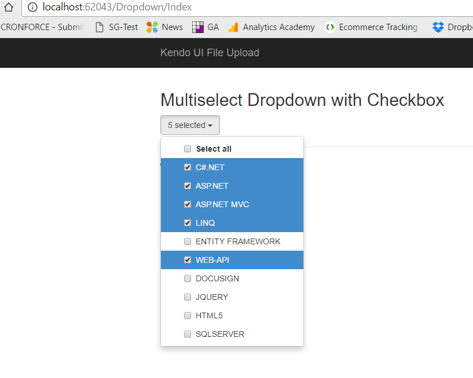
Task: Collapse the 5 selected dropdown
Action: coord(190,125)
